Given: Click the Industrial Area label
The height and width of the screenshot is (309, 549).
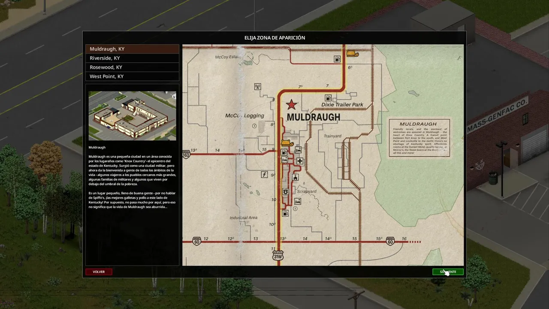Looking at the screenshot, I should [x=244, y=218].
